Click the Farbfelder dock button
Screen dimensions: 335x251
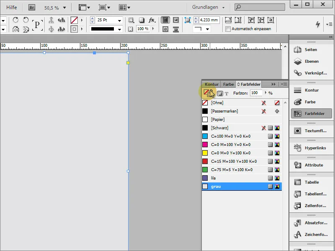(311, 114)
